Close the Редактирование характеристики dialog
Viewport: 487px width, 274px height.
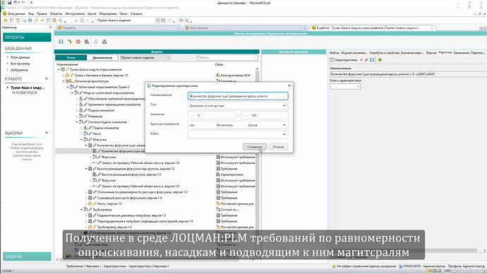(x=289, y=85)
